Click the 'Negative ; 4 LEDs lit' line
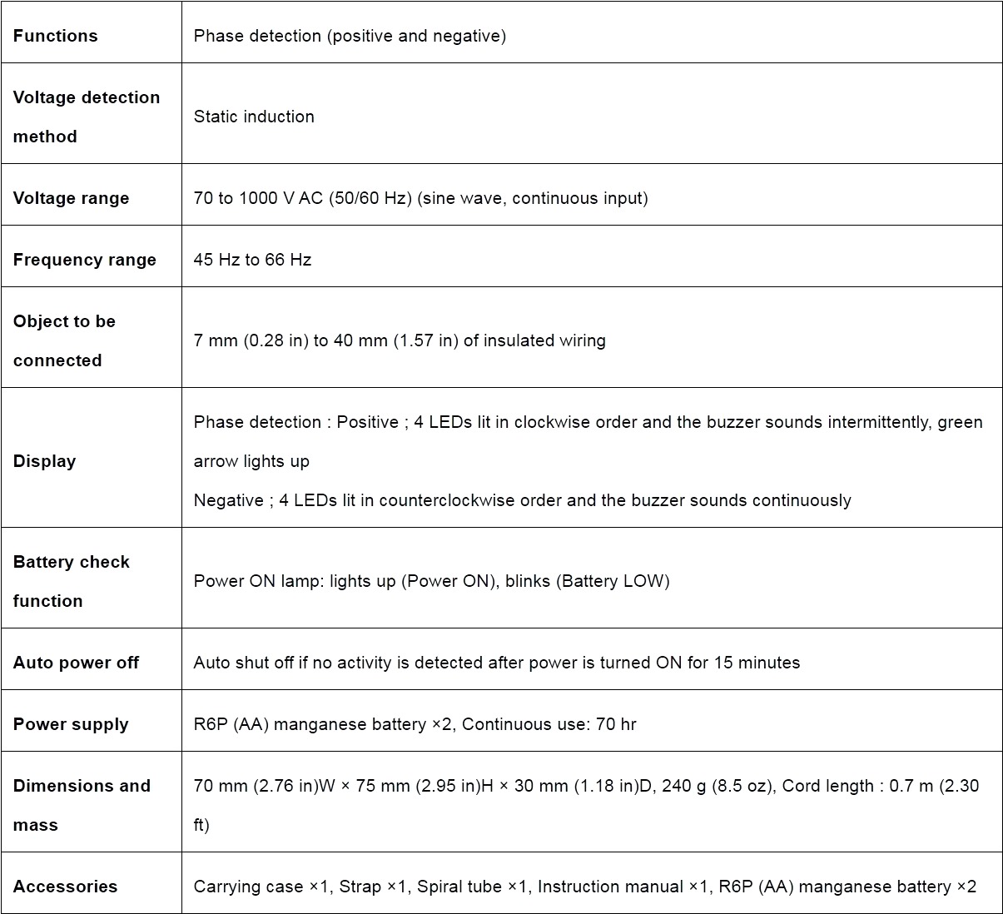 [x=522, y=500]
